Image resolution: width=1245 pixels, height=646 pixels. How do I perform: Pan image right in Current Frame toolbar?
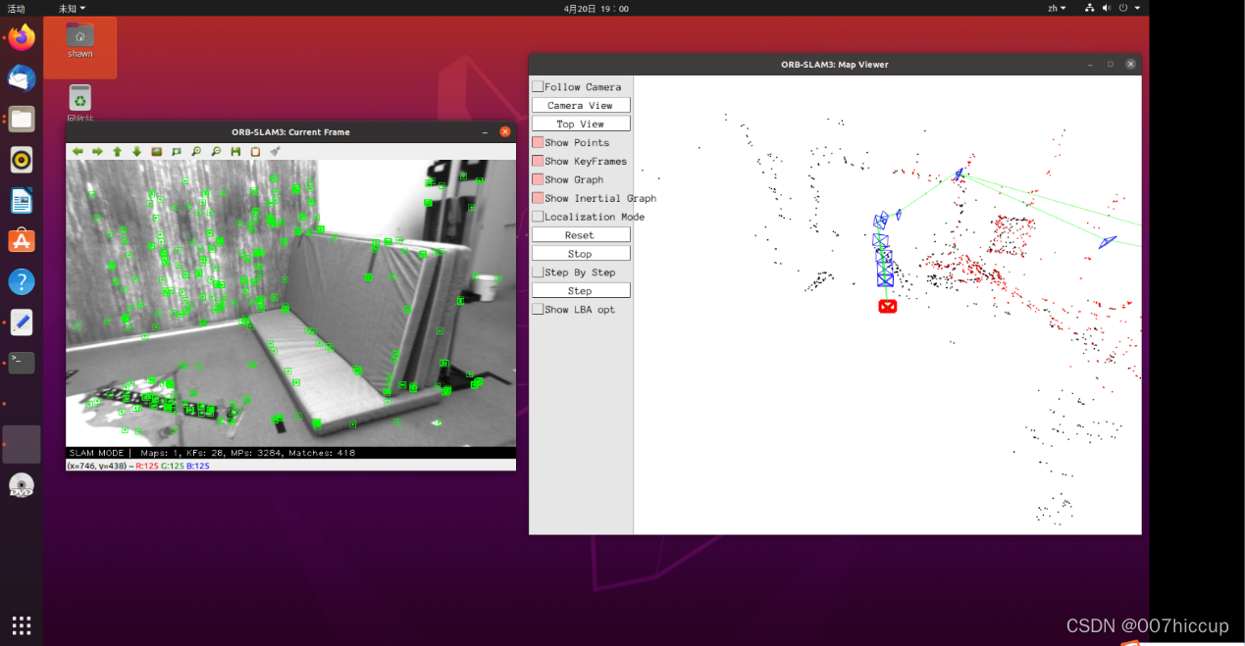coord(97,152)
